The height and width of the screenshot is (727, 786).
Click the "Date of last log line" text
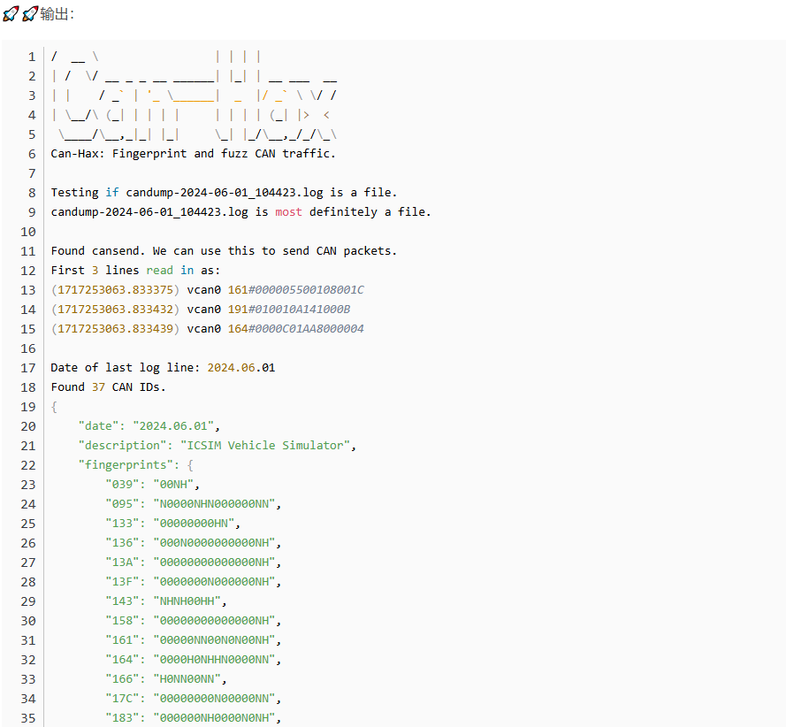point(125,367)
